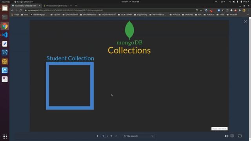Open the system monitor dock icon
Image resolution: width=251 pixels, height=141 pixels.
click(5, 70)
